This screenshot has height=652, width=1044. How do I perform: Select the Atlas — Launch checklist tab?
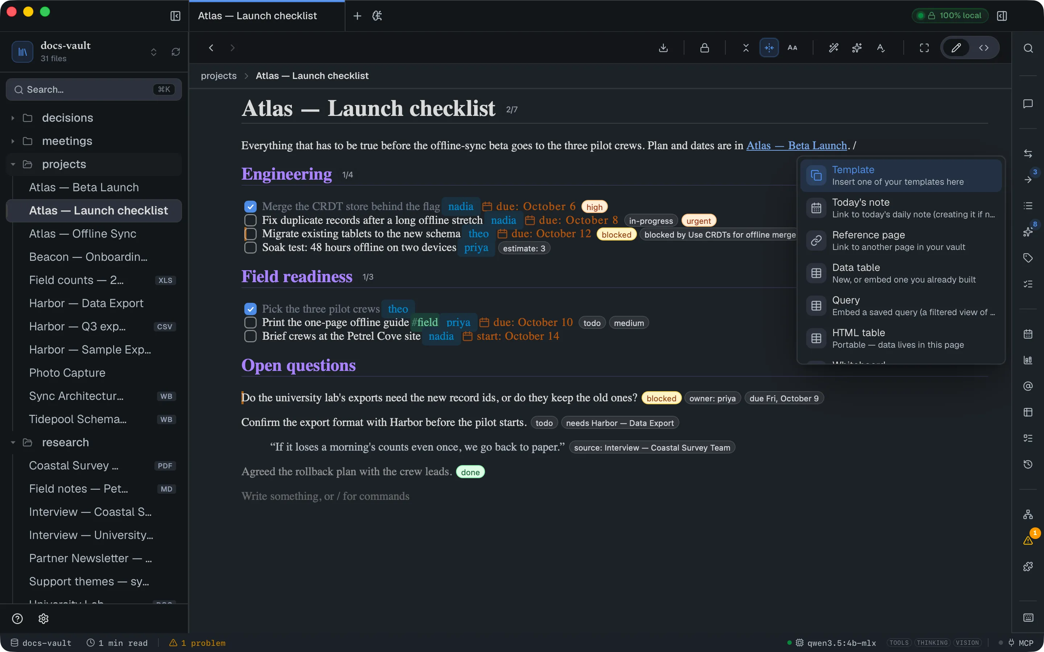coord(266,16)
